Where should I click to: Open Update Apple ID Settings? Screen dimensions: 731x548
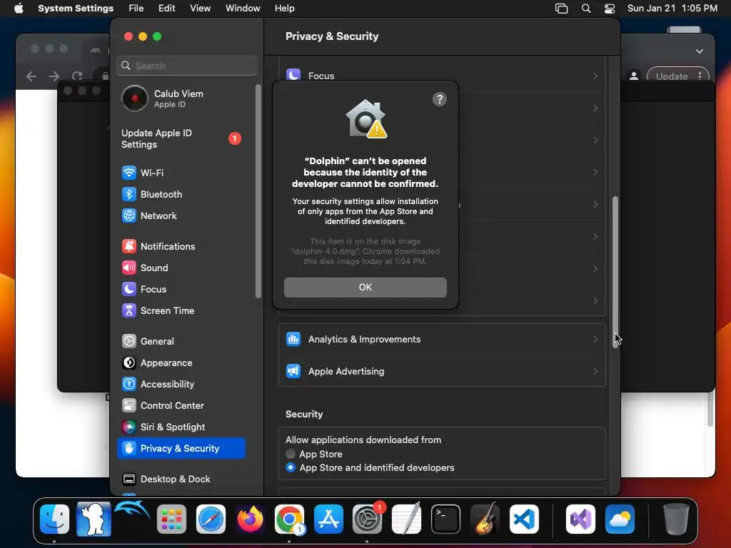click(181, 139)
